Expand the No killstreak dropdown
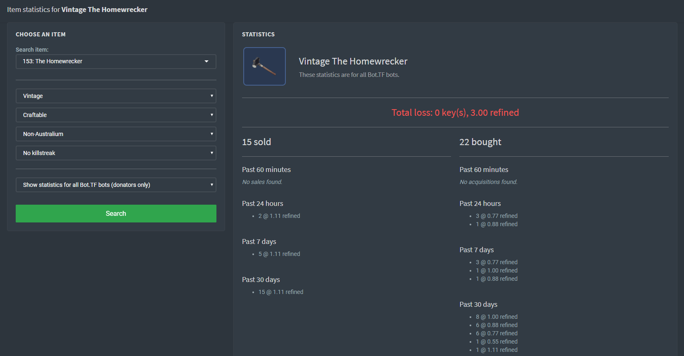The height and width of the screenshot is (356, 684). pyautogui.click(x=116, y=153)
